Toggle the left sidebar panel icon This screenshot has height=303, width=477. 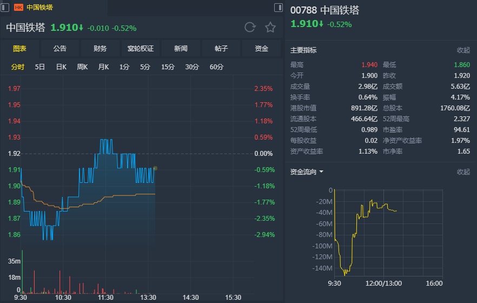click(5, 8)
